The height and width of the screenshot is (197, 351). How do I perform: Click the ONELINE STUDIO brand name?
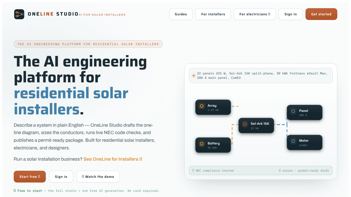[53, 14]
